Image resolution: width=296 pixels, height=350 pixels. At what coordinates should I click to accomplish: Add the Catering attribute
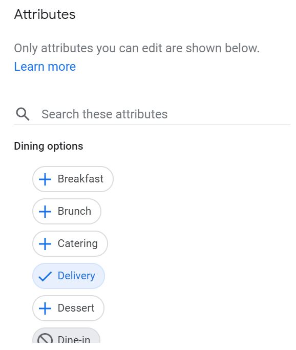click(70, 244)
